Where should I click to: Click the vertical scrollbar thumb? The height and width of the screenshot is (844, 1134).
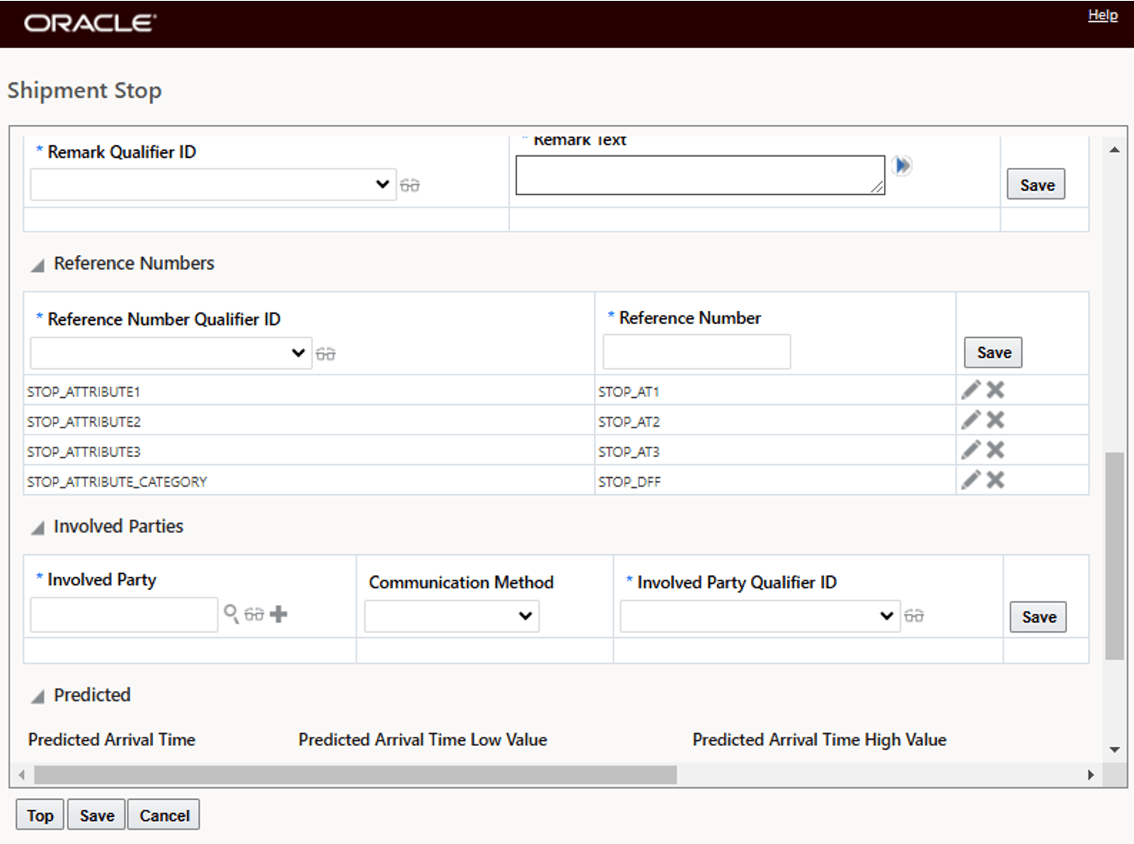click(x=1115, y=556)
